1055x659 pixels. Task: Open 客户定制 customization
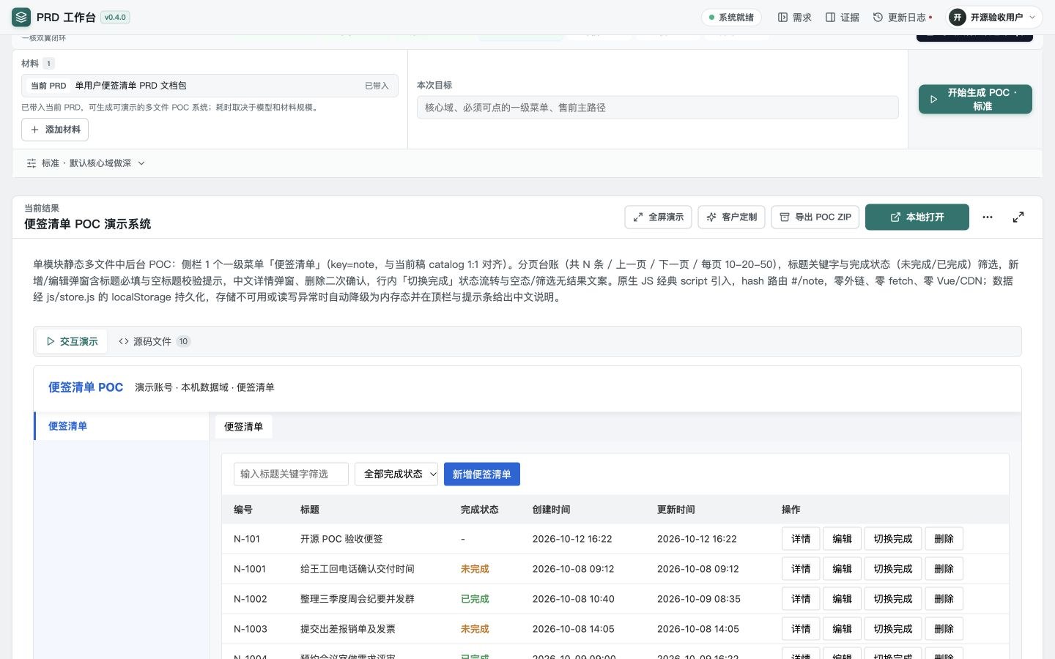coord(731,217)
